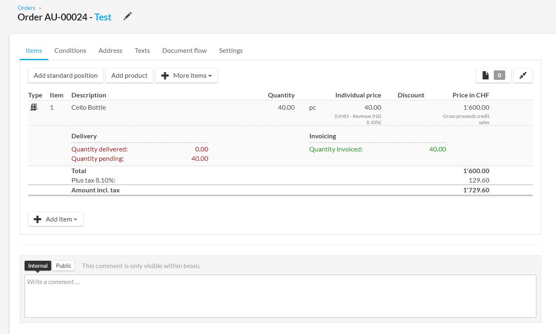Viewport: 556px width, 334px height.
Task: Open the Conditions tab
Action: click(x=70, y=50)
